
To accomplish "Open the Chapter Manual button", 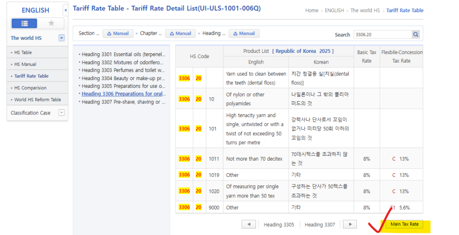I will click(180, 33).
